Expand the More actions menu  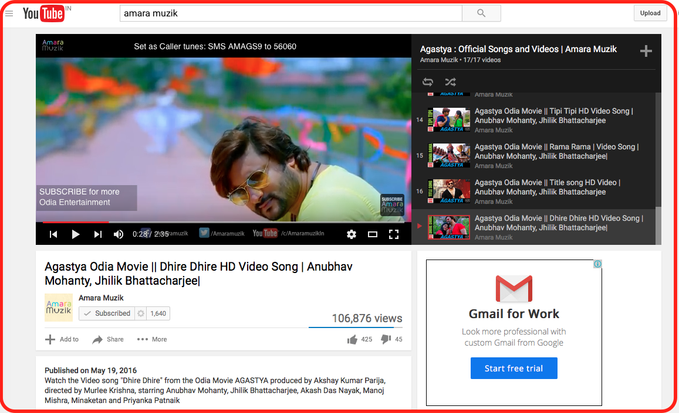pos(152,339)
